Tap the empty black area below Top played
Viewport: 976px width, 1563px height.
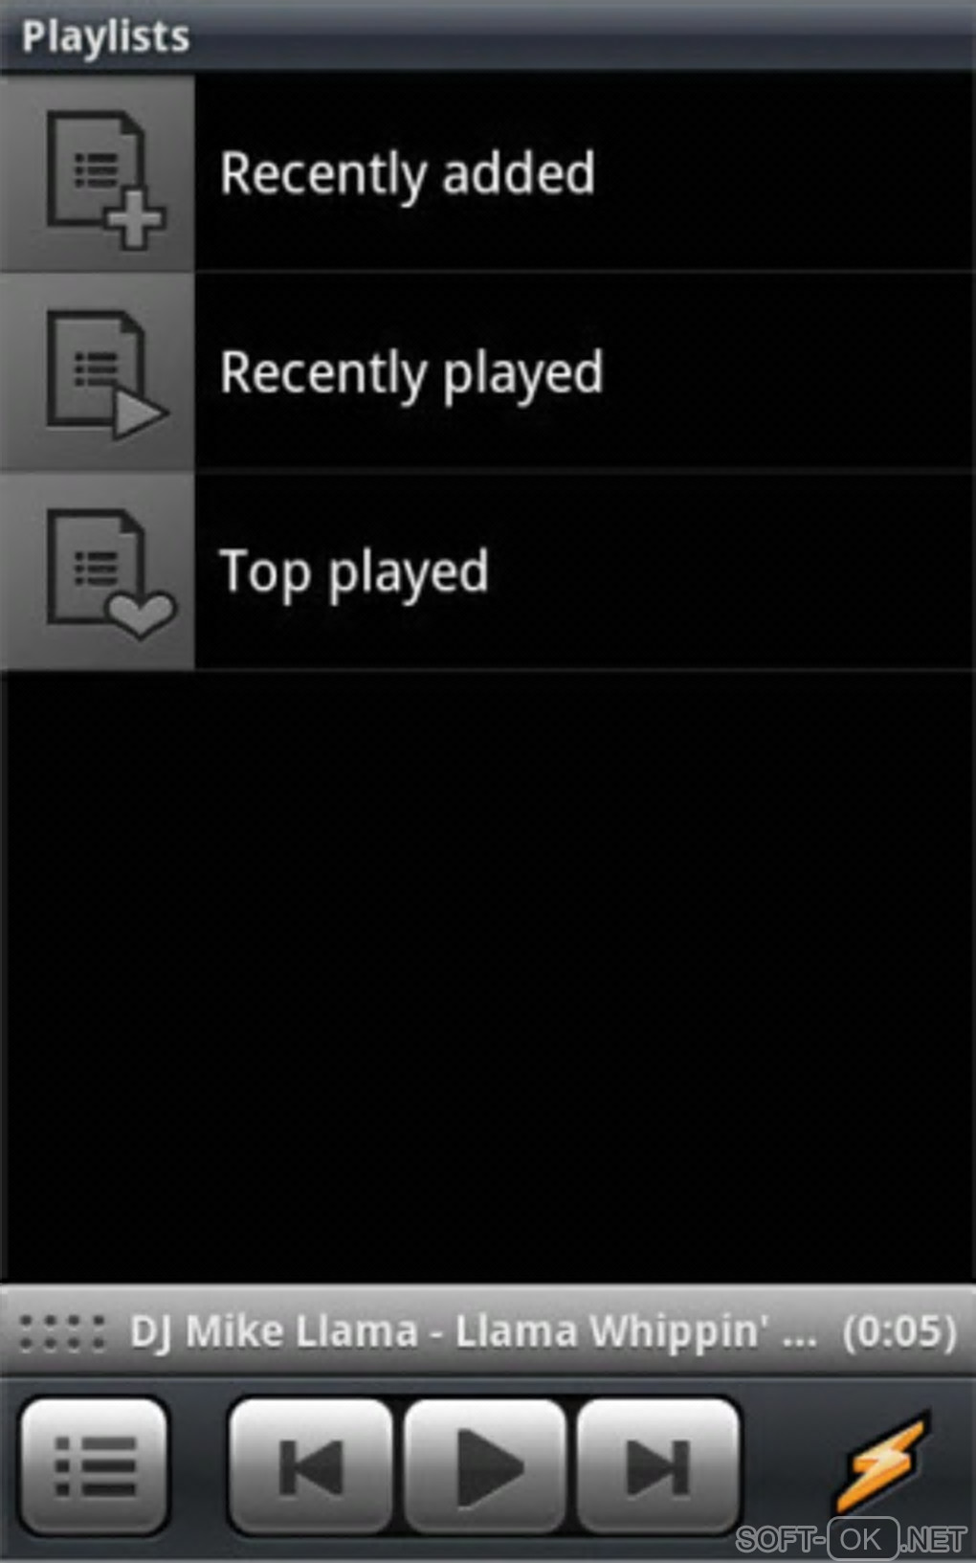(x=488, y=976)
